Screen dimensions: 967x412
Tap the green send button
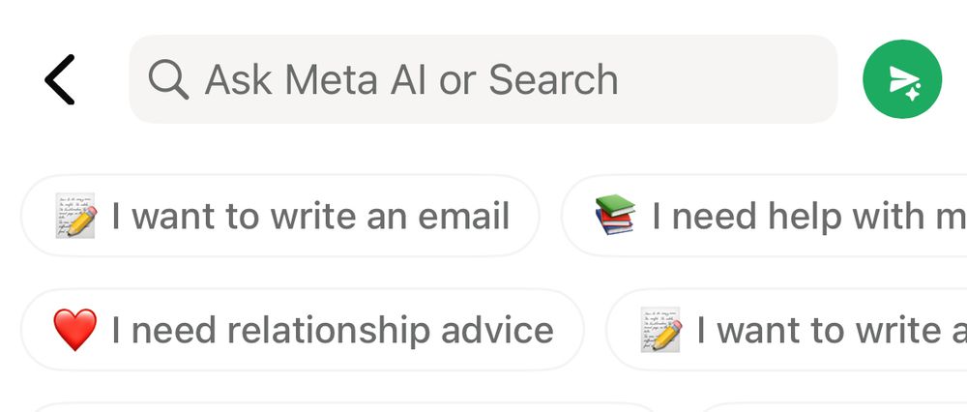click(x=902, y=79)
